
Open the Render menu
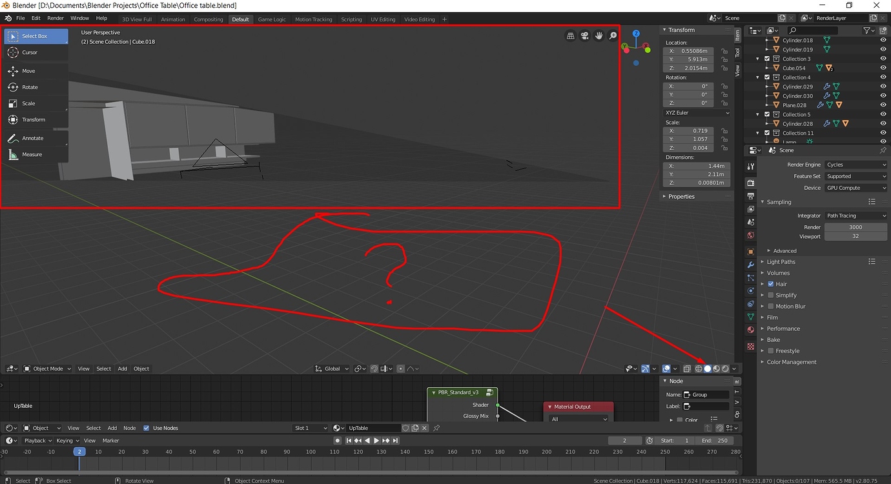coord(54,18)
